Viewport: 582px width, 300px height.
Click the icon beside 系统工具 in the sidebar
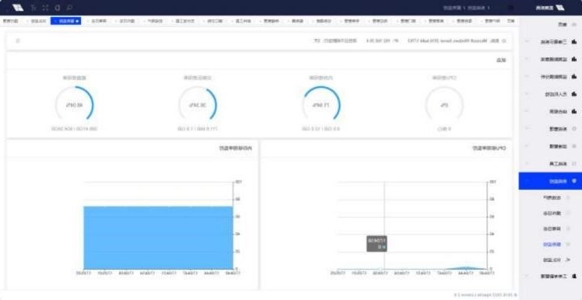pos(574,163)
